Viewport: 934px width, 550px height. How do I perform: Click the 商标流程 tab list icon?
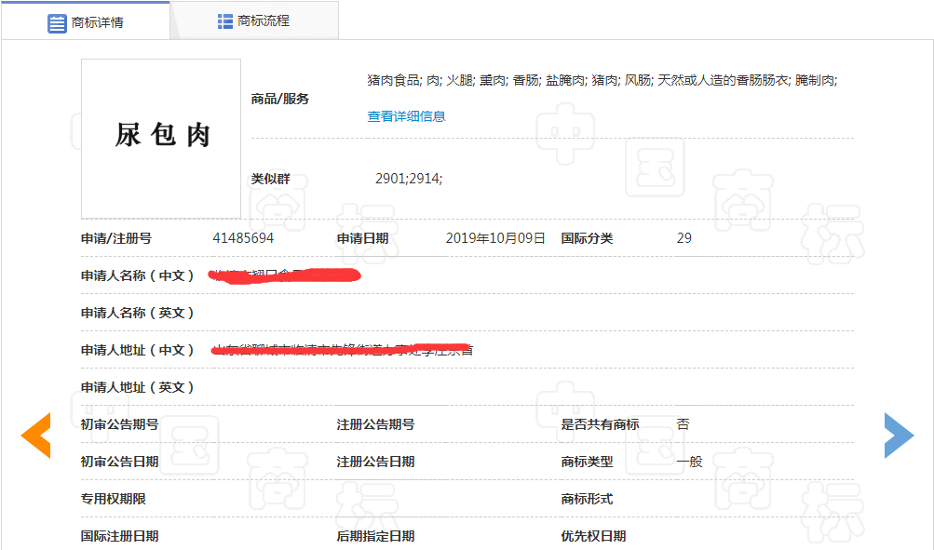tap(225, 20)
